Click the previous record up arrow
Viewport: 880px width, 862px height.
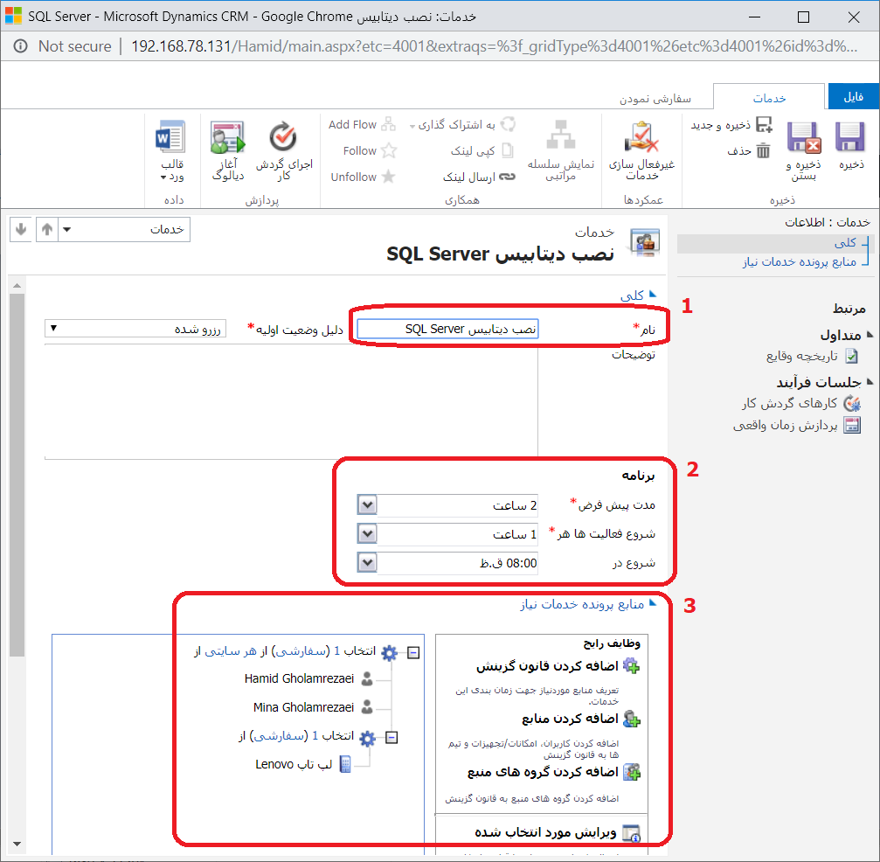point(47,229)
